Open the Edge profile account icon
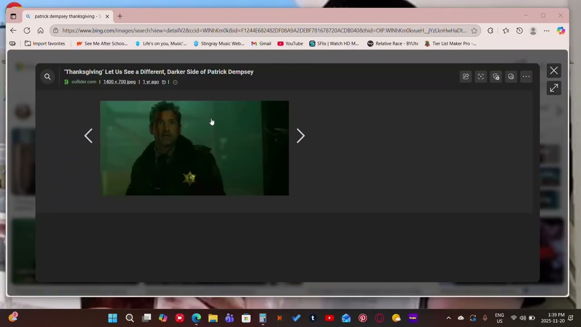 pyautogui.click(x=533, y=30)
